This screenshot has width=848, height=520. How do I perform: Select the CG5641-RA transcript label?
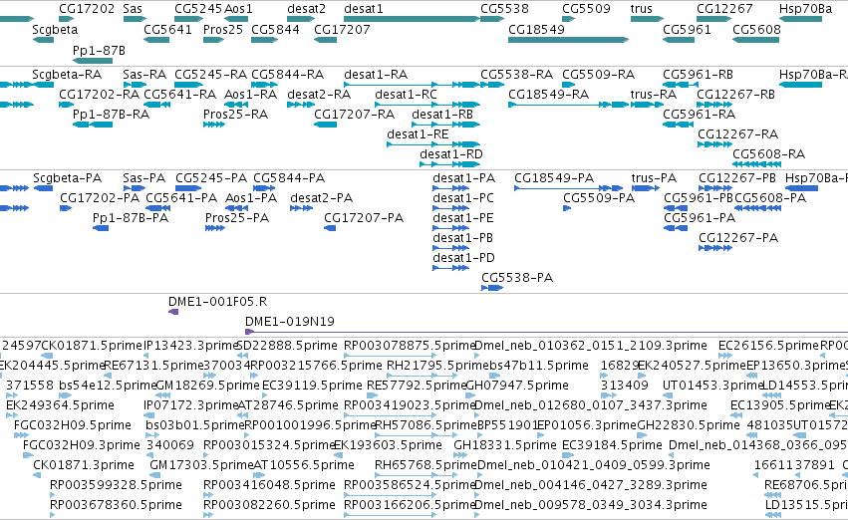point(180,94)
